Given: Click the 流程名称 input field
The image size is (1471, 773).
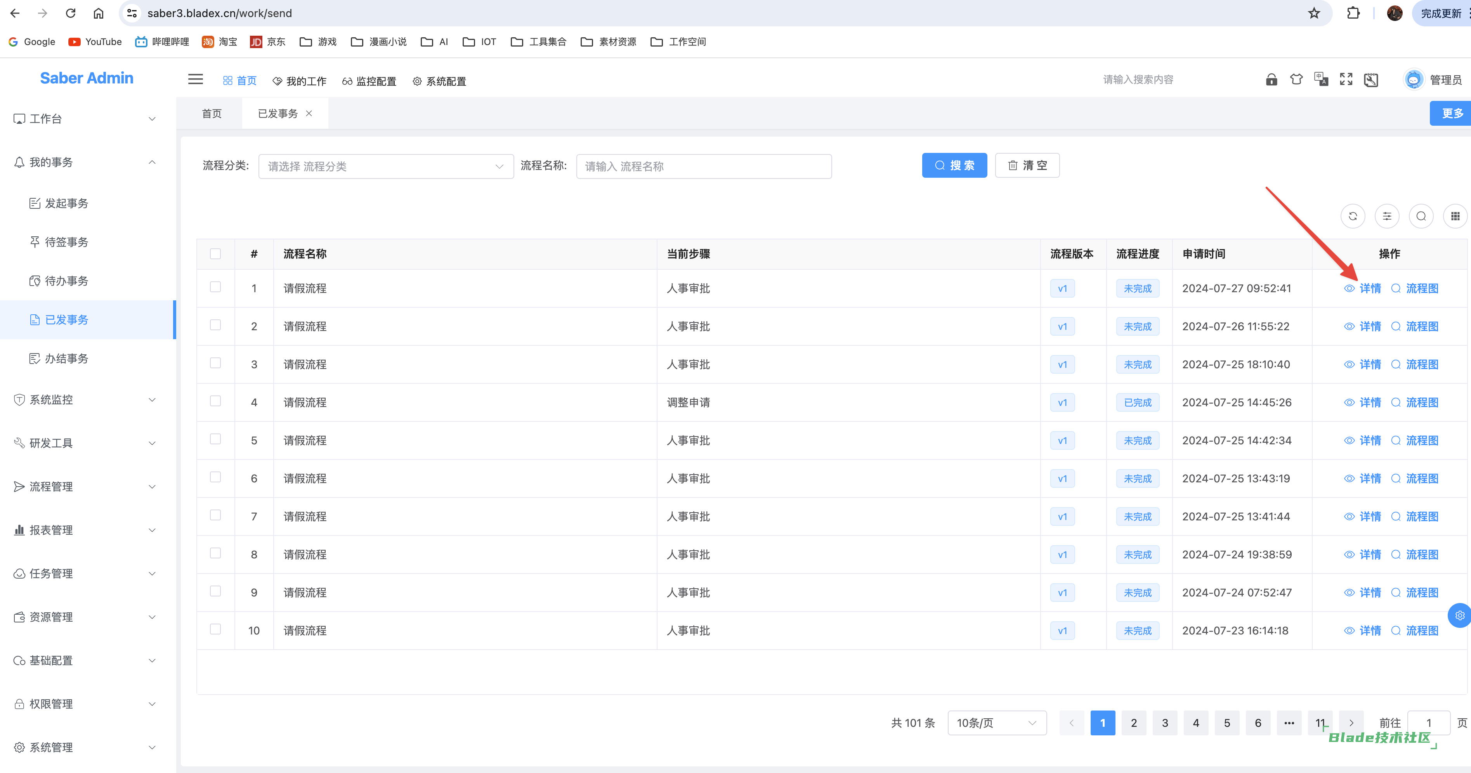Looking at the screenshot, I should point(704,167).
